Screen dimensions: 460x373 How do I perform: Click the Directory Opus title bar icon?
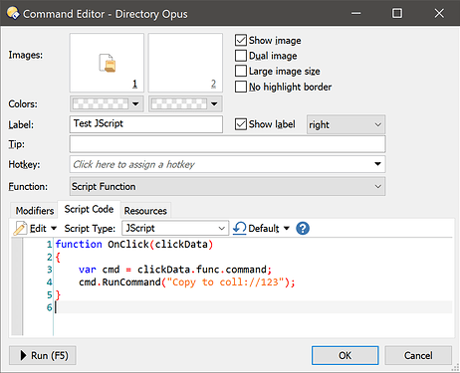(x=13, y=13)
